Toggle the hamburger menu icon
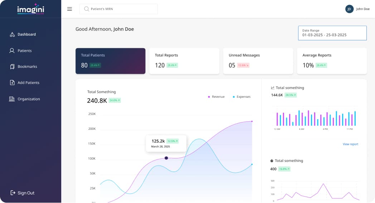This screenshot has width=375, height=203. tap(69, 9)
